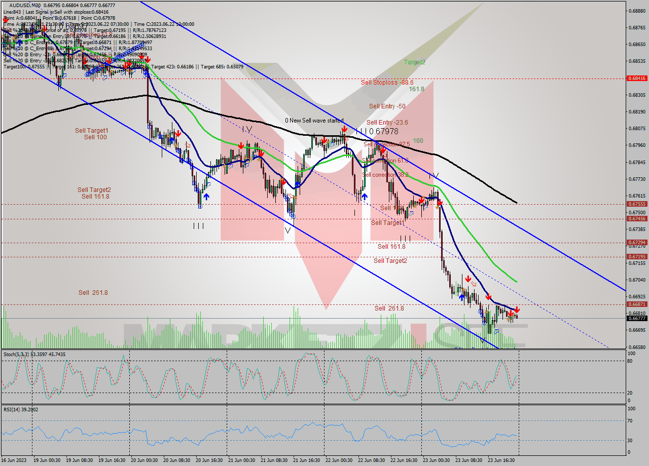
Task: Click the AUDUSD,M30 chart title text
Action: (24, 5)
